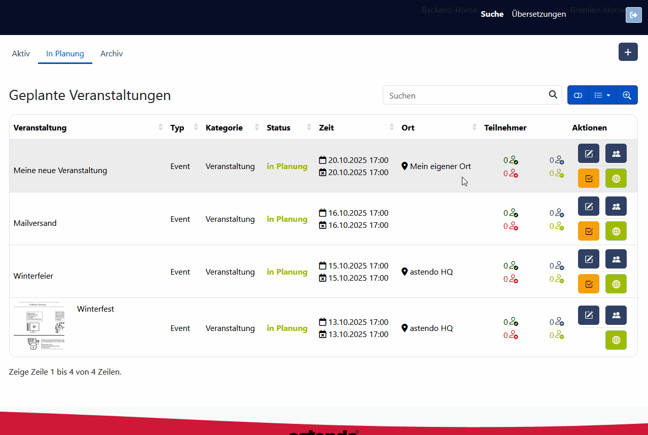Switch to the Archiv tab

[112, 54]
